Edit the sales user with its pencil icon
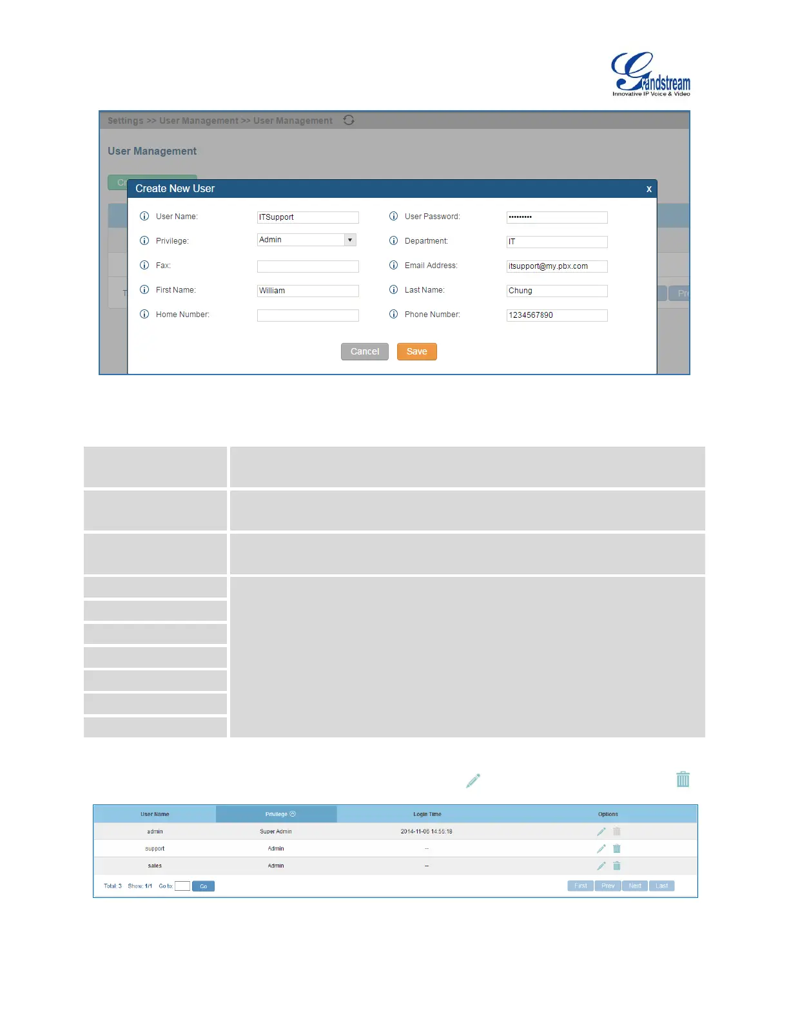Viewport: 789px width, 1021px height. pyautogui.click(x=601, y=866)
